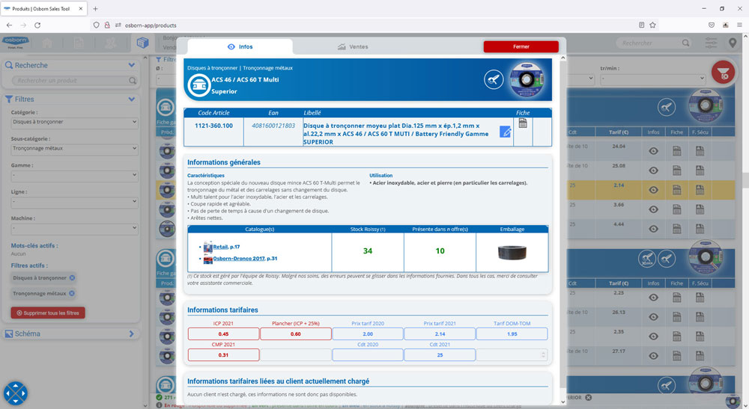
Task: Open the tr/min dropdown
Action: click(653, 79)
